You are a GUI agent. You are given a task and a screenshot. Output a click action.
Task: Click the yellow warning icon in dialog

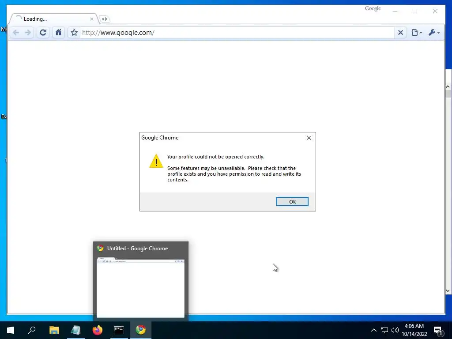pyautogui.click(x=156, y=161)
